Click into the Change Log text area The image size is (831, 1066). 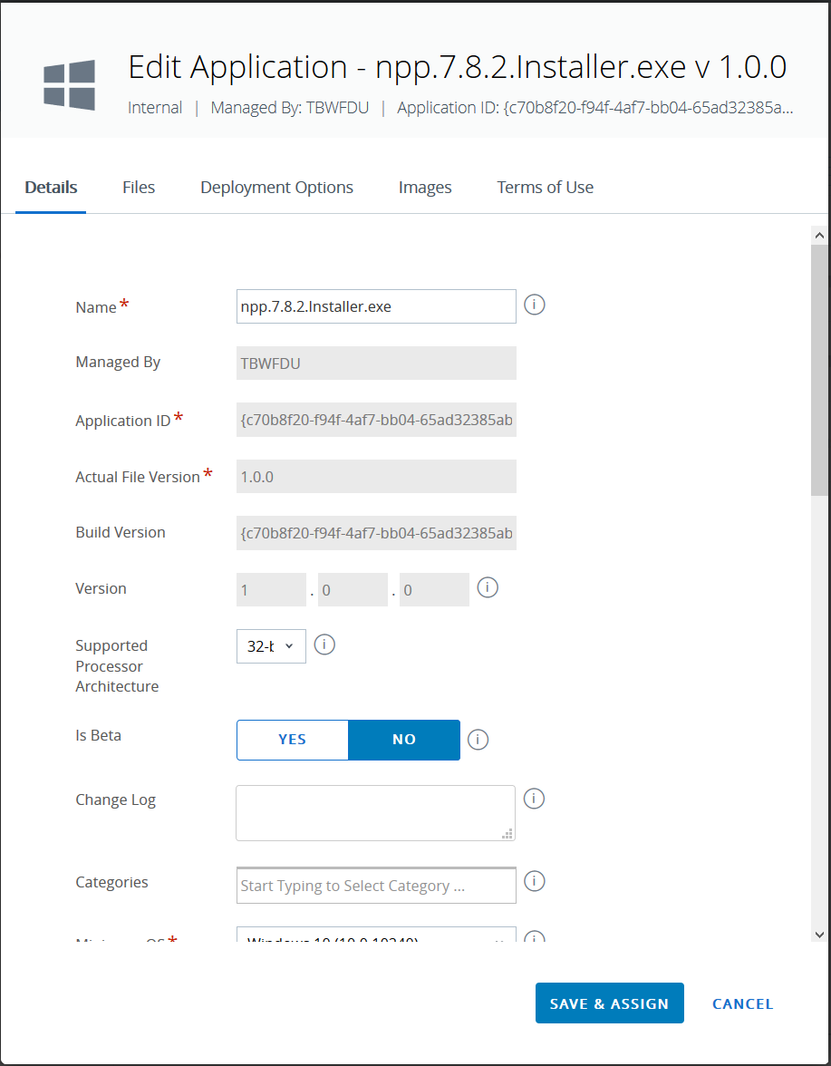pos(376,813)
